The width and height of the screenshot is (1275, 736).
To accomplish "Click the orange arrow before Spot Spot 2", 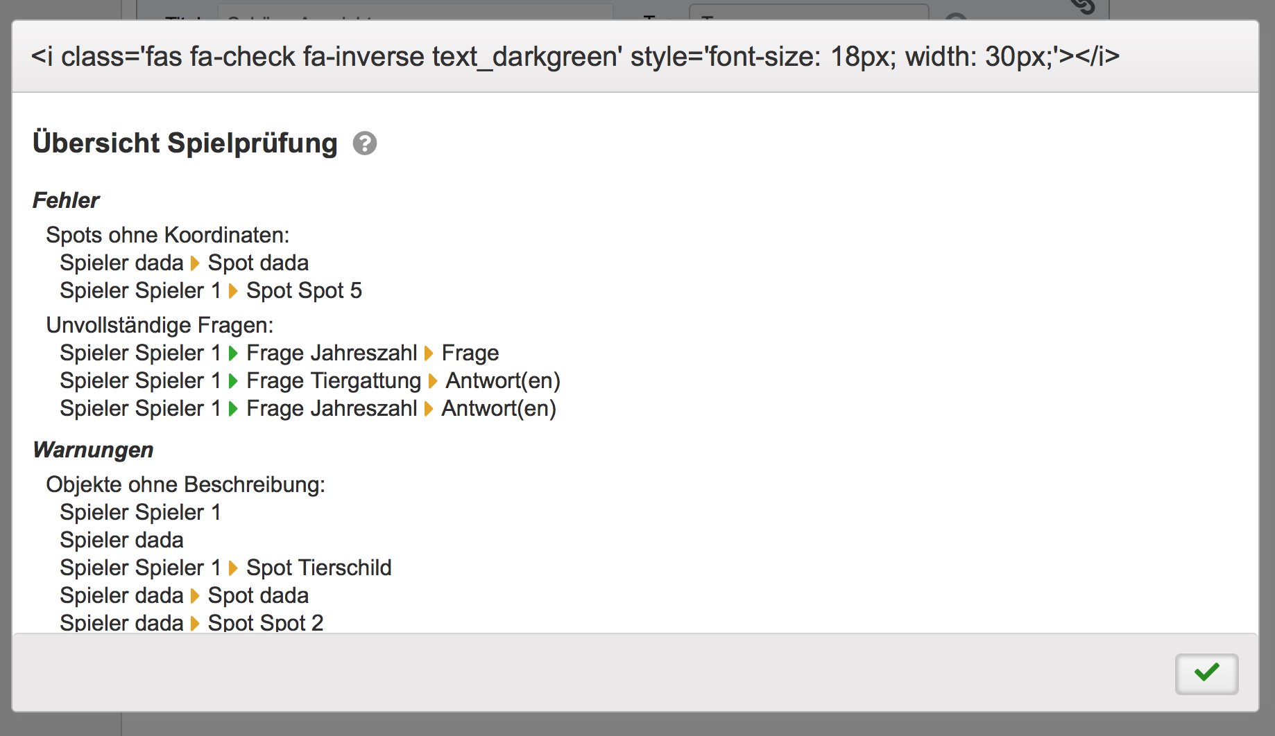I will pyautogui.click(x=195, y=623).
